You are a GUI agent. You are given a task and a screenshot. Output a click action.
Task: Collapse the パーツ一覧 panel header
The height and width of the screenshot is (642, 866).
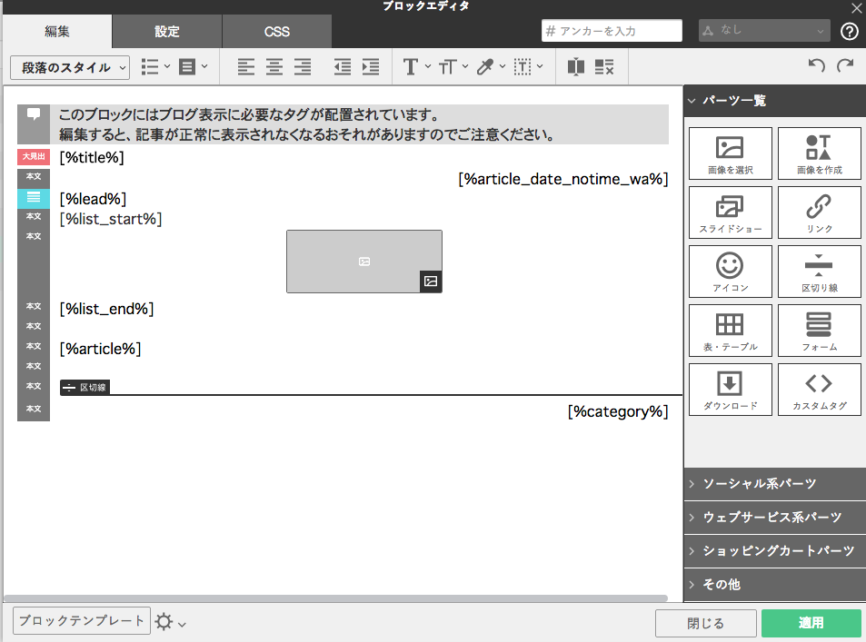pos(775,101)
